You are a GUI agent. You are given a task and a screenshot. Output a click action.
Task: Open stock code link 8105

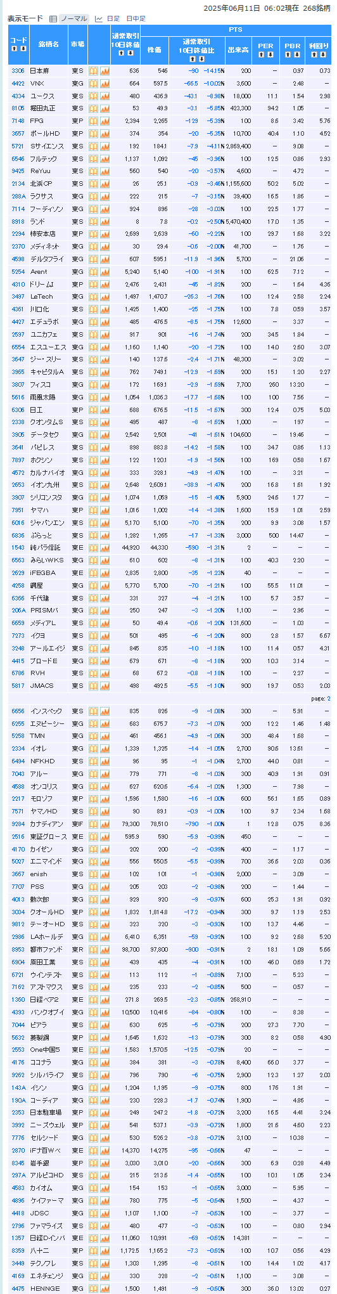(18, 108)
